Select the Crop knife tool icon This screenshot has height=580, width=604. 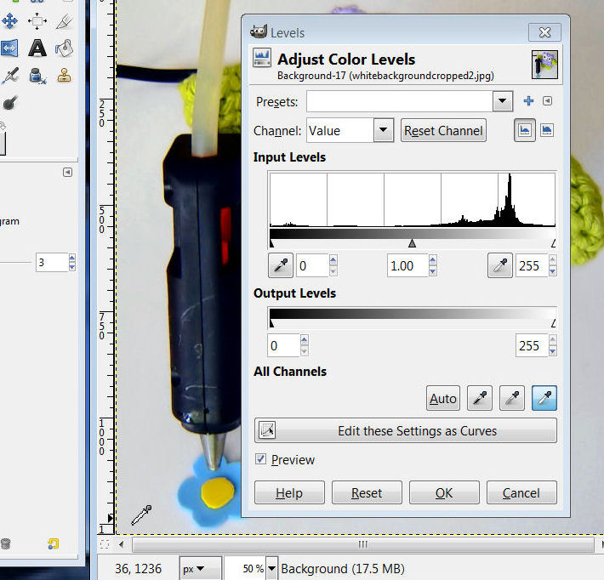64,21
